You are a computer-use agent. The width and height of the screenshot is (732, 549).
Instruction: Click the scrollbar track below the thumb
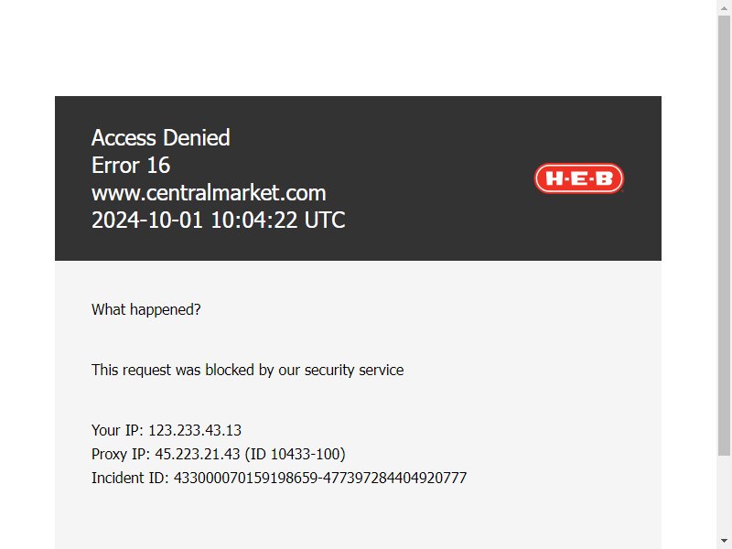(x=724, y=494)
